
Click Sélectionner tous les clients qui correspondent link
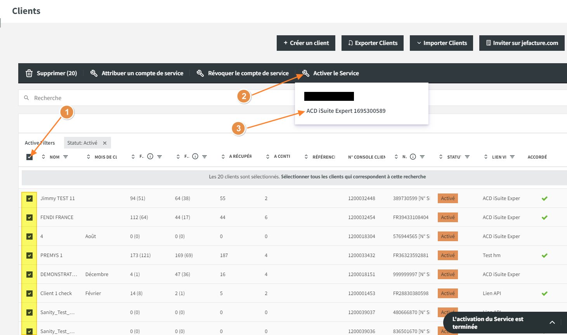pyautogui.click(x=353, y=177)
